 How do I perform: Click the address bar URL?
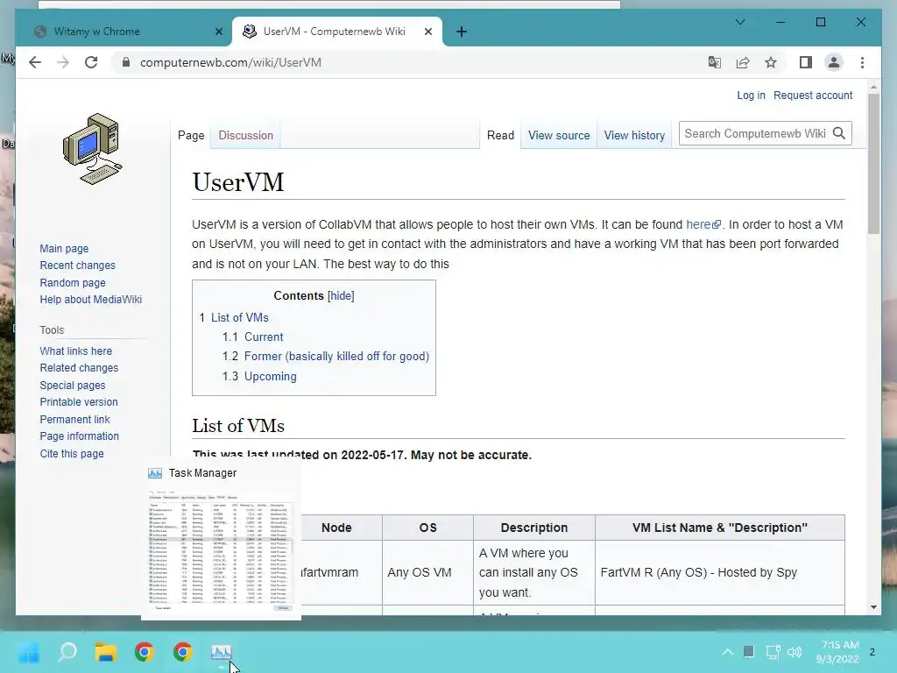pos(230,62)
